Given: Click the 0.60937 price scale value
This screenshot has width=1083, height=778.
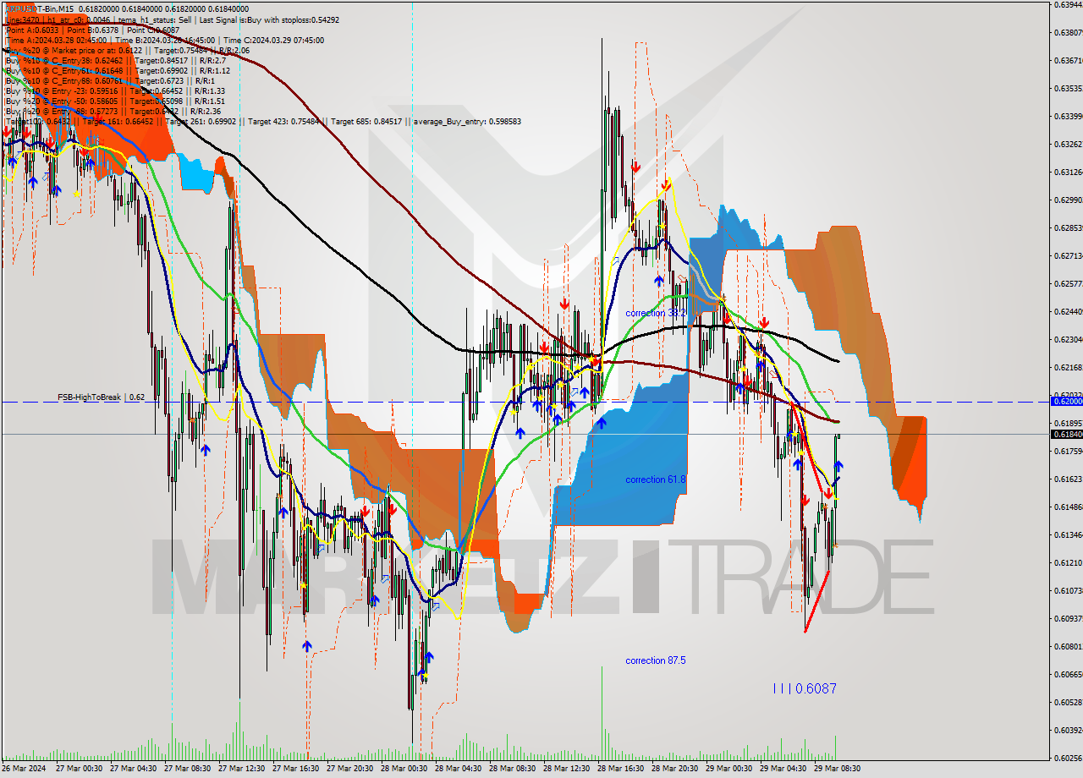Looking at the screenshot, I should point(1068,618).
